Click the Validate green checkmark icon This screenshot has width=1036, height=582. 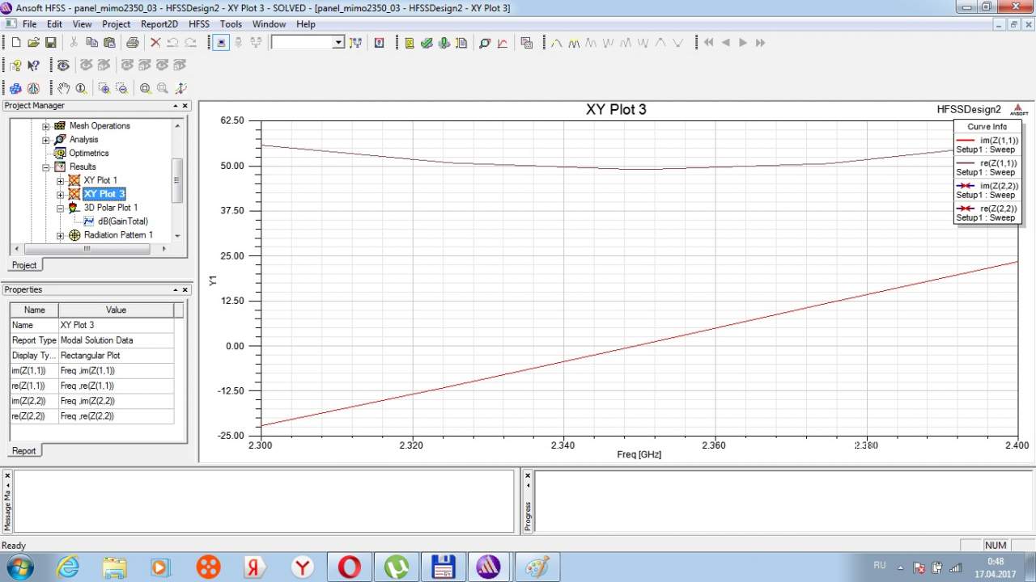tap(427, 43)
